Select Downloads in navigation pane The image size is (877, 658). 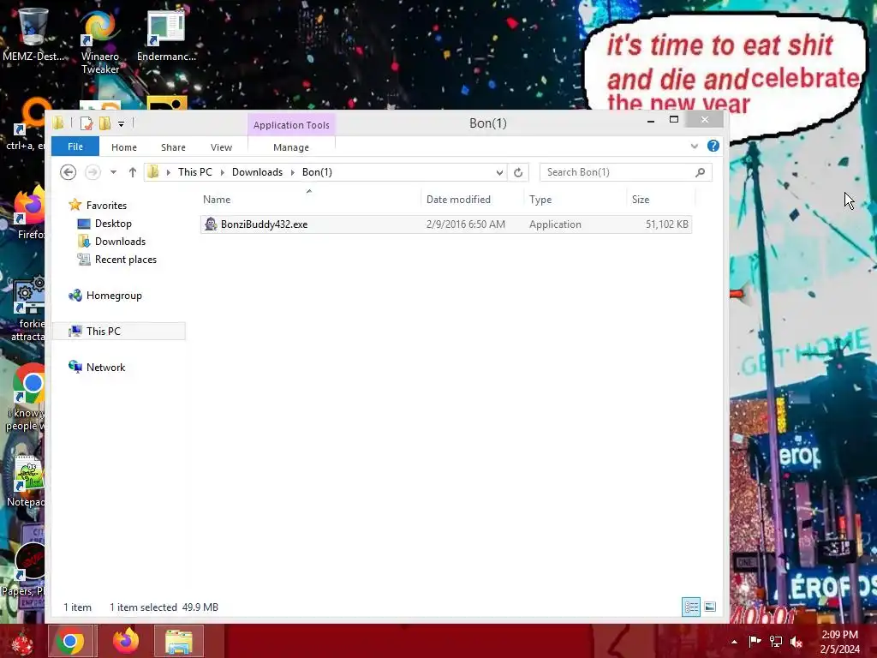[120, 242]
